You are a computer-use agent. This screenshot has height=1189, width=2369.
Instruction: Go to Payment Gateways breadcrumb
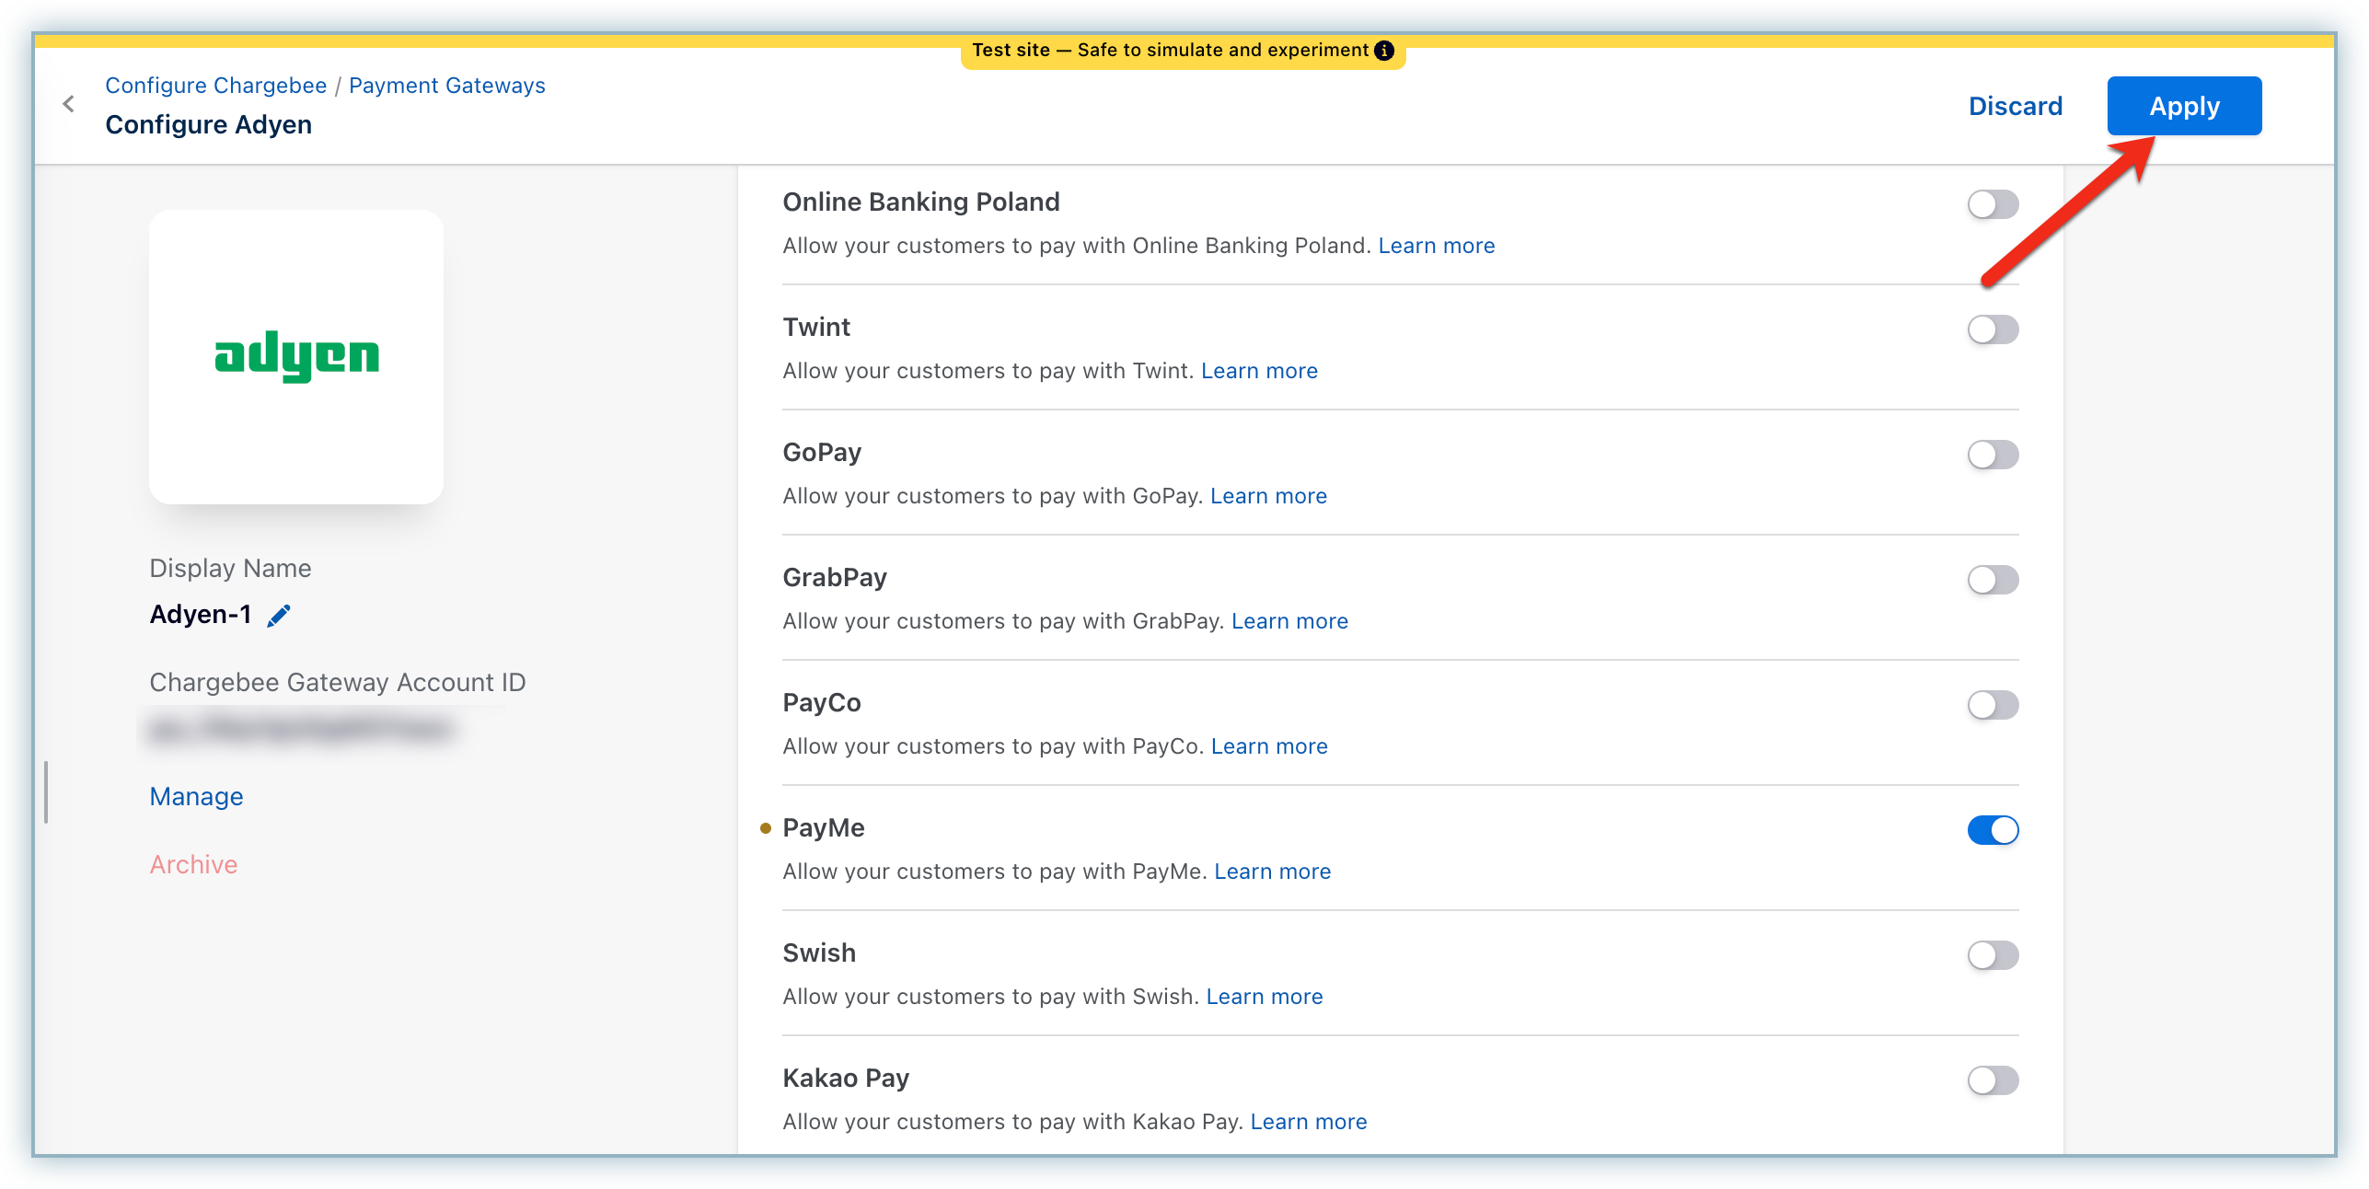click(447, 86)
